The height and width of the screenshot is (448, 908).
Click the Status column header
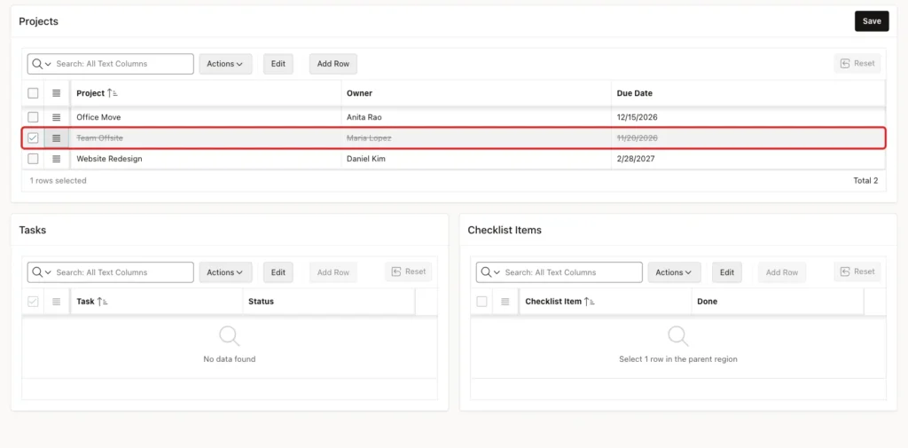click(328, 302)
